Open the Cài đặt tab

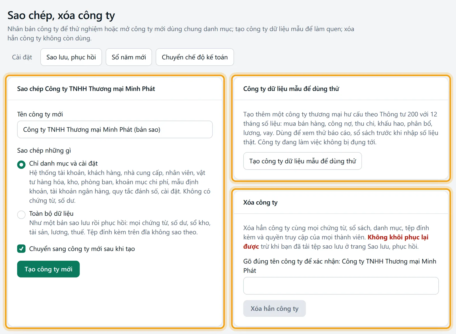click(22, 57)
